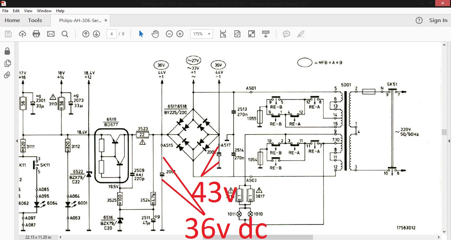
Task: Go to previous page arrow
Action: click(x=86, y=34)
